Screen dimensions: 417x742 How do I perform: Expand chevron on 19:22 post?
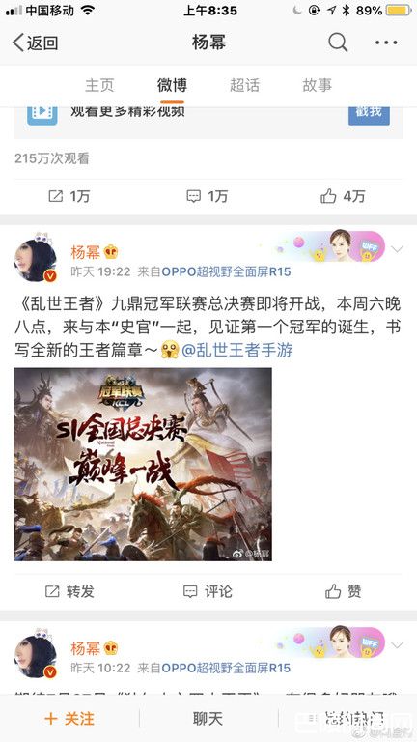[x=397, y=249]
